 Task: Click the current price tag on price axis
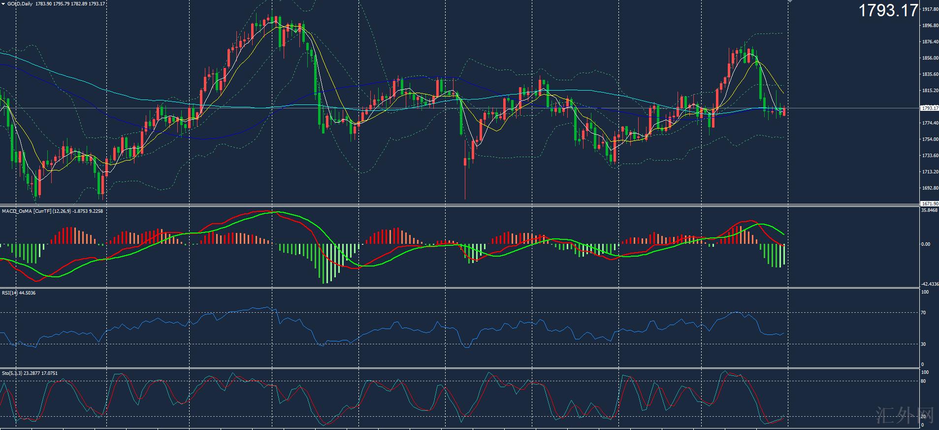929,108
